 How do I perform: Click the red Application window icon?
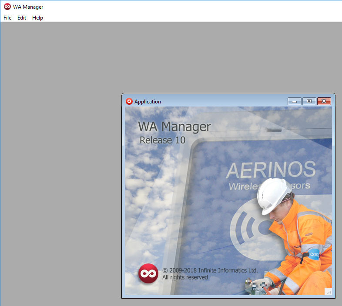(129, 101)
